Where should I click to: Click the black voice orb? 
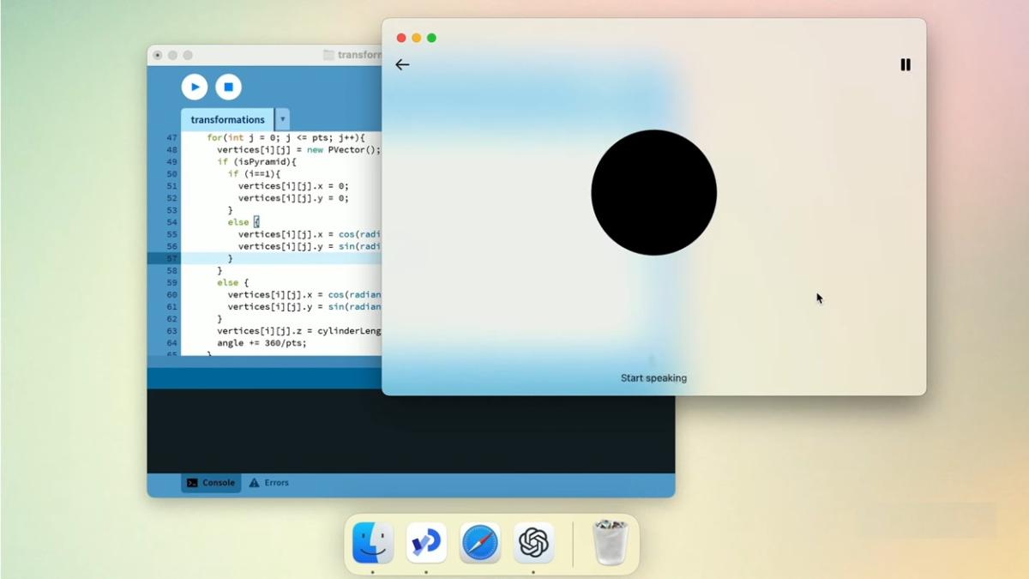pos(653,192)
